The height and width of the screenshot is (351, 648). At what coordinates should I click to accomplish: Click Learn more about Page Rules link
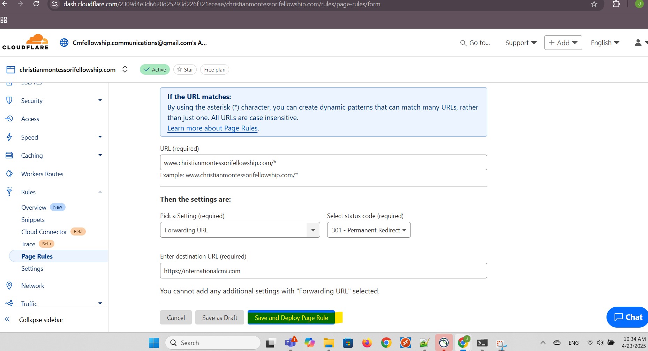(212, 128)
